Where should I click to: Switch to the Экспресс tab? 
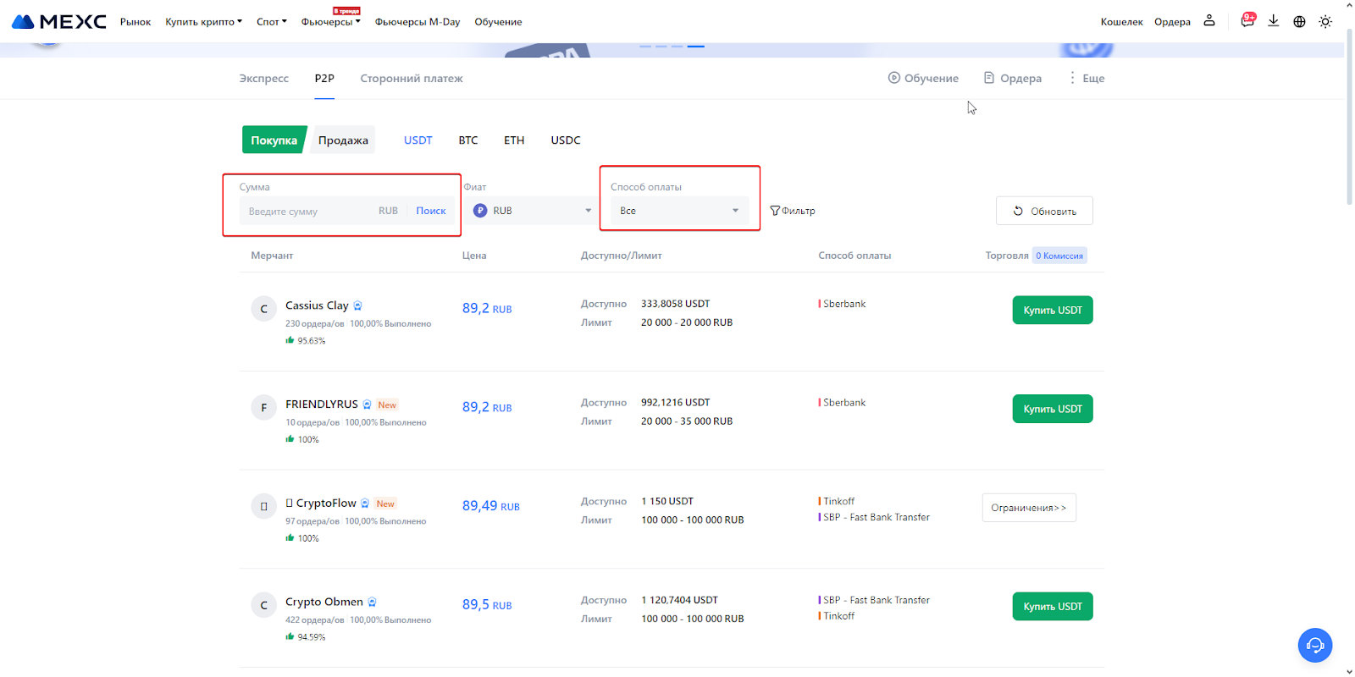click(263, 78)
